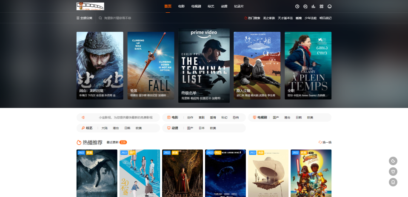
Task: Expand the 全部分类 category menu
Action: point(84,18)
